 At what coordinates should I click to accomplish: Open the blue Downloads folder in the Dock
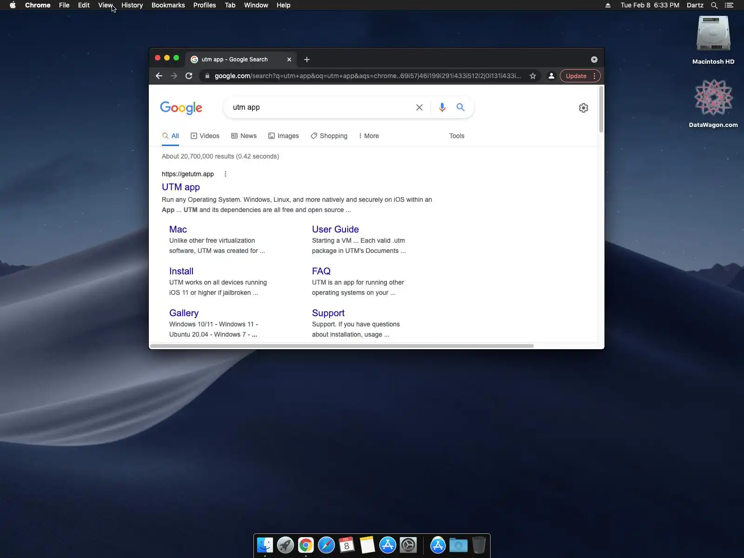pyautogui.click(x=458, y=545)
